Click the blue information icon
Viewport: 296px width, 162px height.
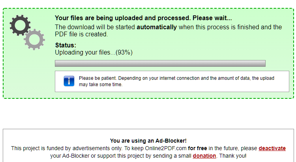(69, 81)
